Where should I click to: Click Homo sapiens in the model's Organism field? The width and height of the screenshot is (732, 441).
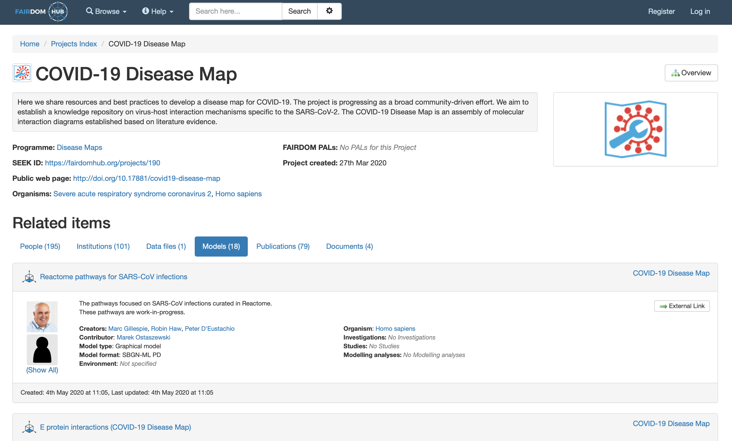point(395,329)
